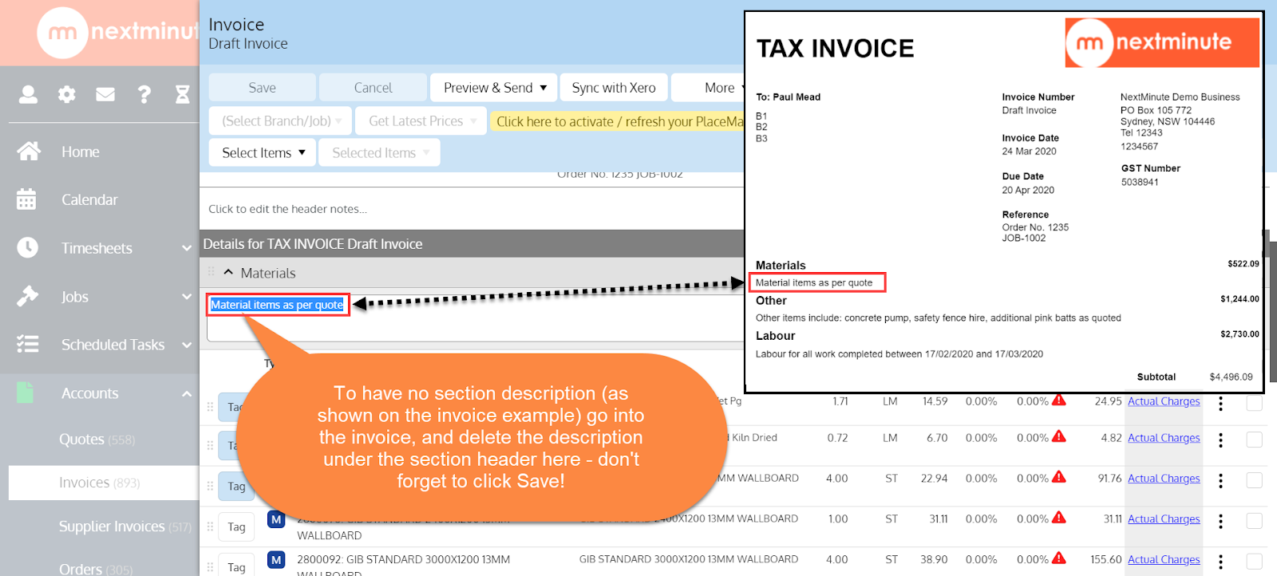Click the warning icon on the 91.76 row
The width and height of the screenshot is (1277, 576).
point(1059,478)
